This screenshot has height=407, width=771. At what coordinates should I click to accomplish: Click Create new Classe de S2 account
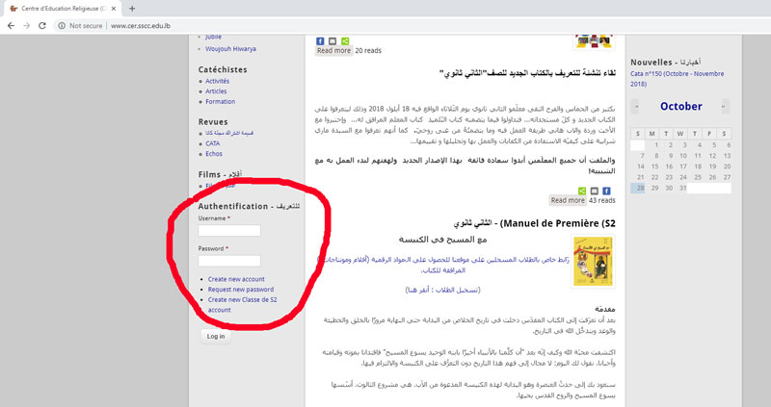[243, 304]
